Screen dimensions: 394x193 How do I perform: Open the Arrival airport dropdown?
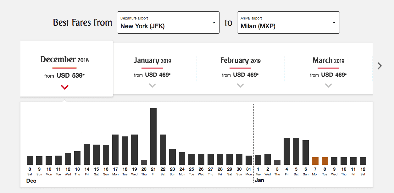288,22
